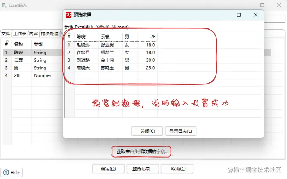Select field row 云骞 in fields table

click(x=18, y=60)
